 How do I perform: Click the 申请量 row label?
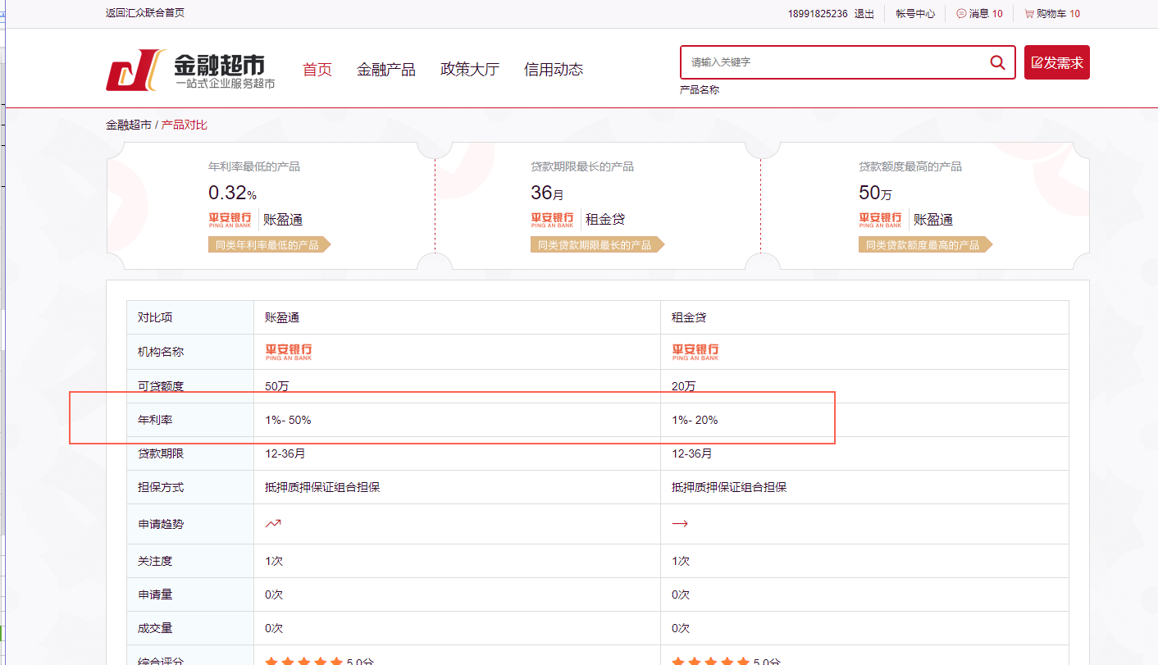coord(155,594)
